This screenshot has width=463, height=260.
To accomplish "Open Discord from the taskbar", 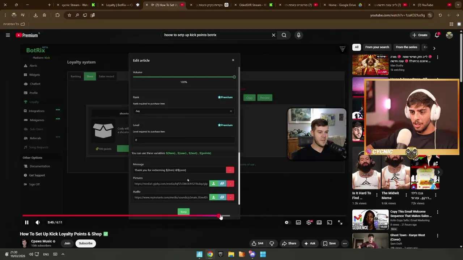I will coord(252,254).
